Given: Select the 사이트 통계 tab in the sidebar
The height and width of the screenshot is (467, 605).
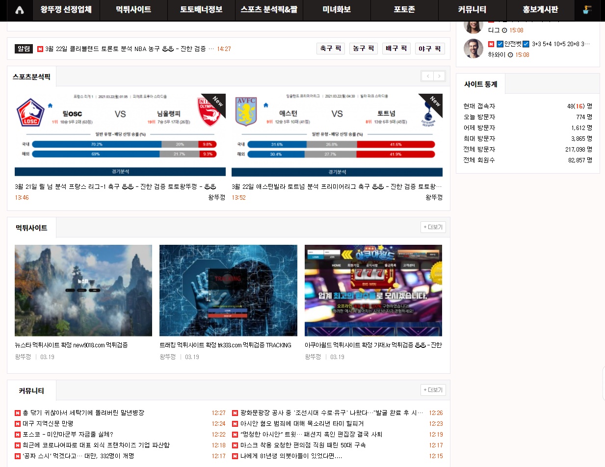Looking at the screenshot, I should click(x=481, y=84).
